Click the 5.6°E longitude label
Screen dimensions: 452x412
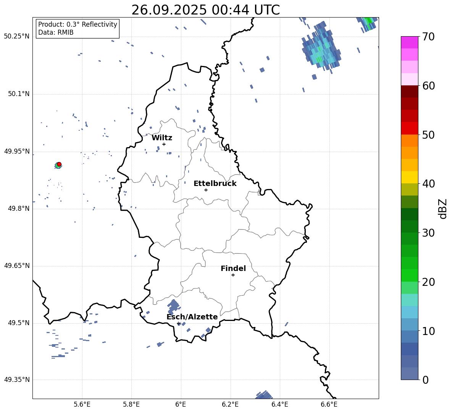pos(82,404)
